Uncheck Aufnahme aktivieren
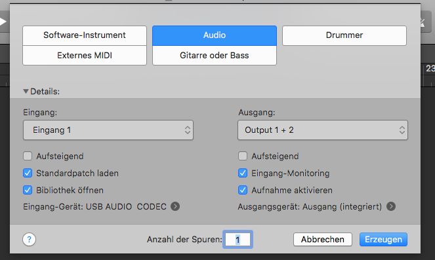This screenshot has width=435, height=260. coord(243,190)
